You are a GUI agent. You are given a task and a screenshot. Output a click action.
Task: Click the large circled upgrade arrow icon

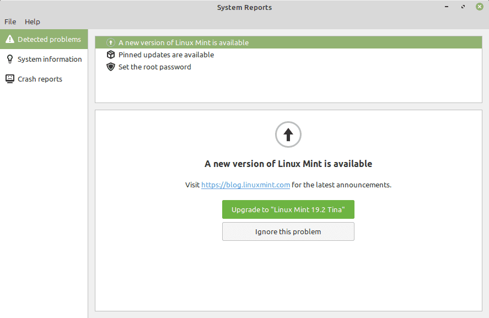[x=288, y=134]
